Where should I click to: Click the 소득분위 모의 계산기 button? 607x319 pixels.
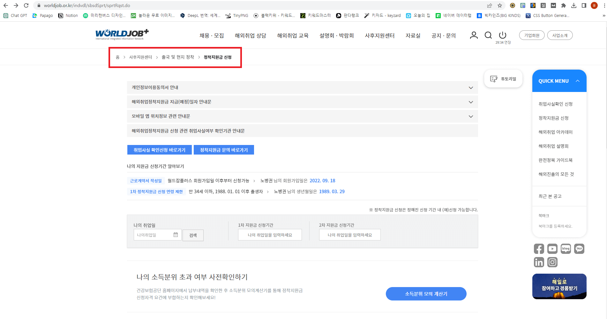coord(426,294)
